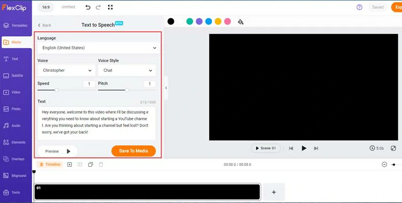This screenshot has height=203, width=402.
Task: Expand canvas preview fullscreen icon
Action: (x=393, y=148)
